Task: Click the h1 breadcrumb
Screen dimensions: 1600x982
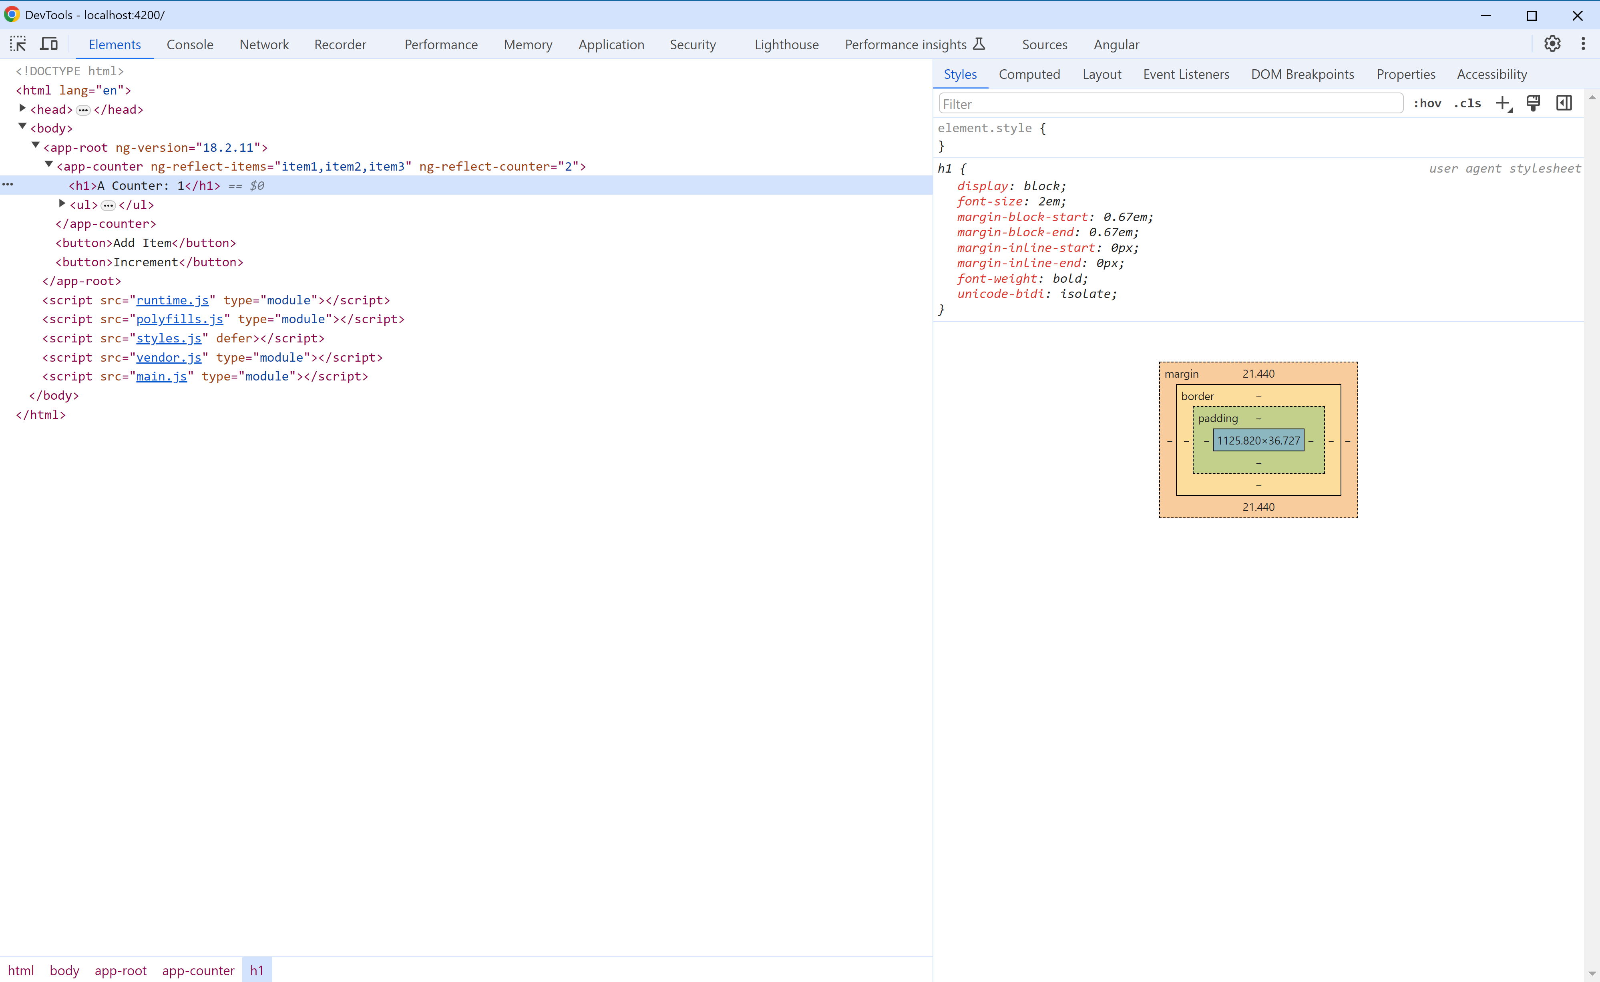Action: tap(257, 970)
